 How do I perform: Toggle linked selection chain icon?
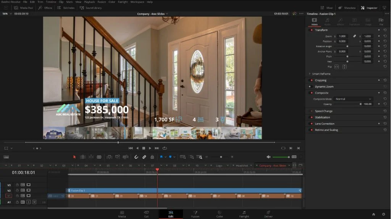pos(144,157)
